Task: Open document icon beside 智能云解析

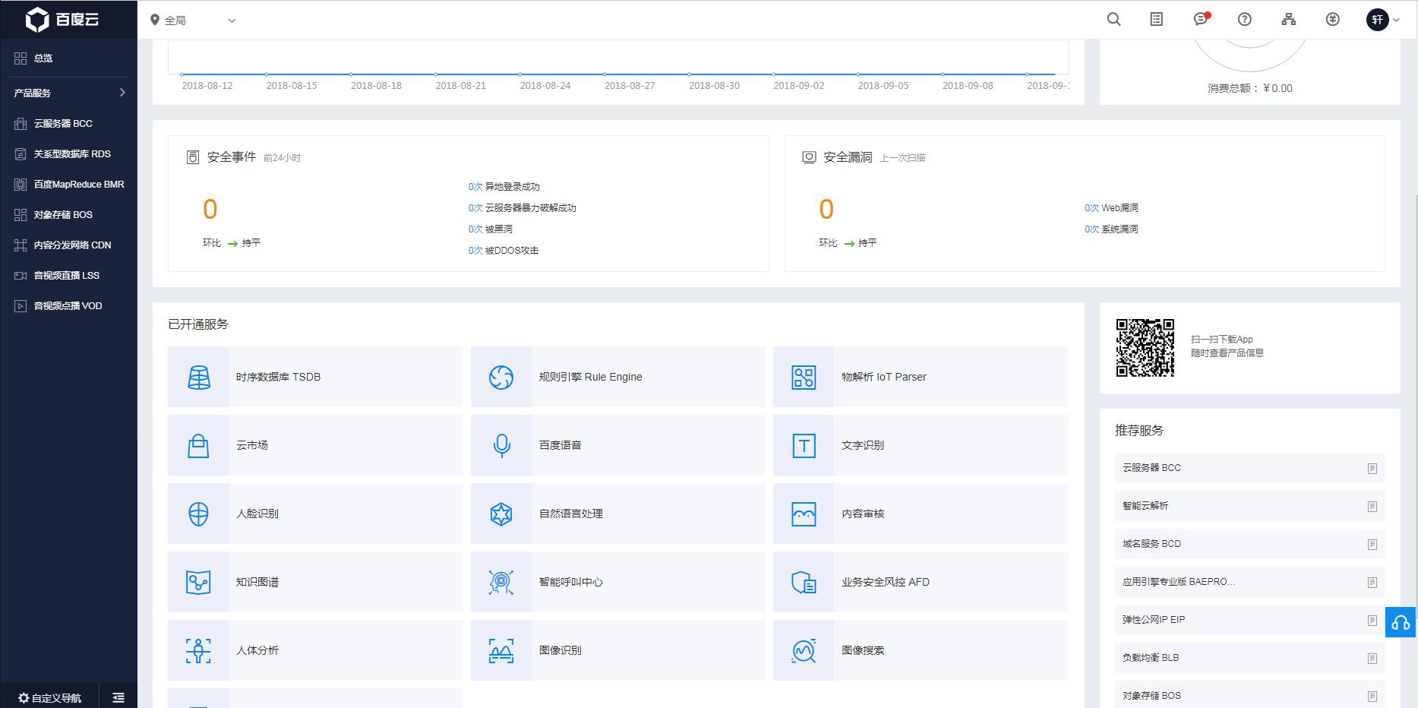Action: click(x=1372, y=507)
